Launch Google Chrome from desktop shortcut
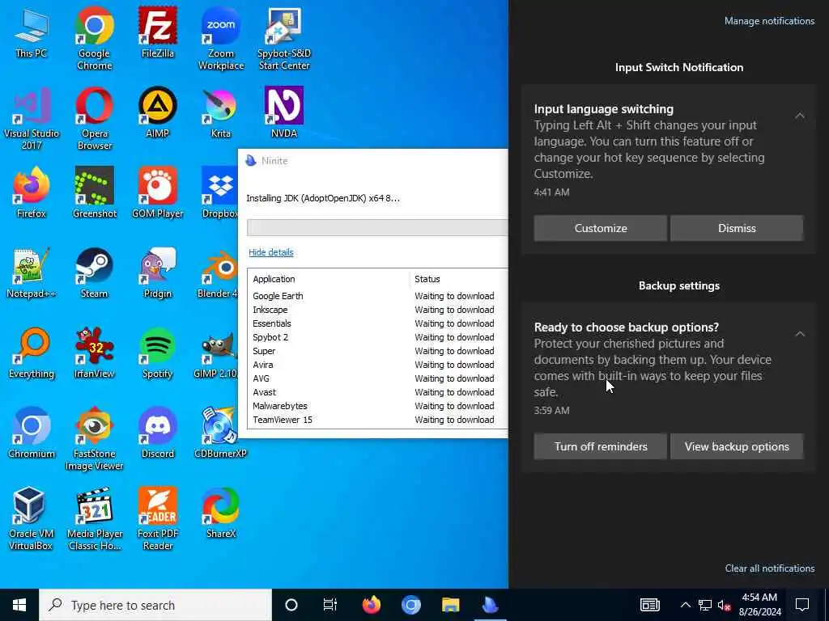 click(94, 38)
